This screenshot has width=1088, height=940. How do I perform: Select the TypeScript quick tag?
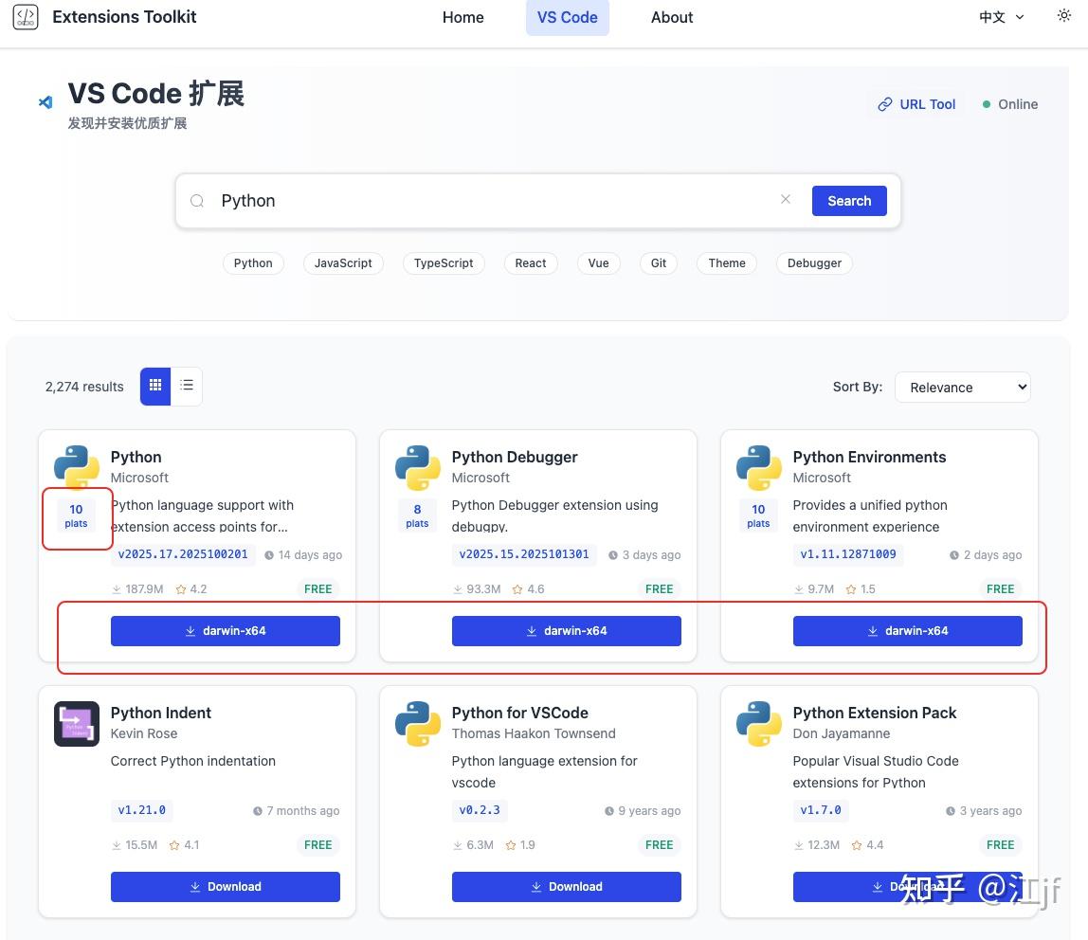[444, 262]
